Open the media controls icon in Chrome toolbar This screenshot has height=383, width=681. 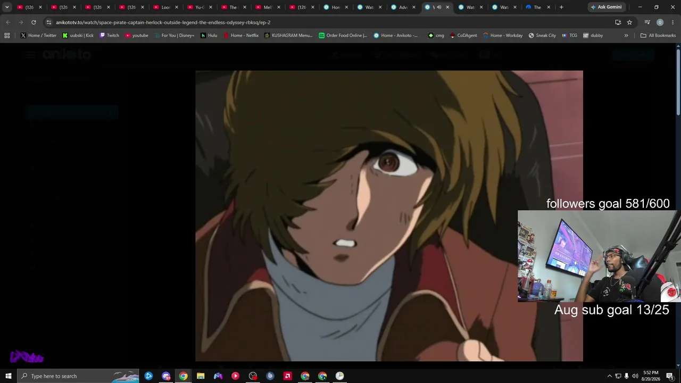coord(647,22)
